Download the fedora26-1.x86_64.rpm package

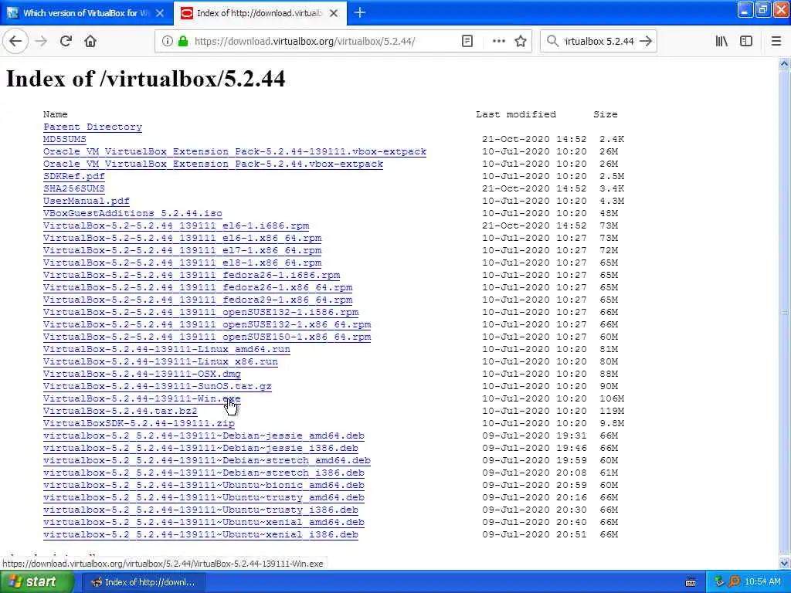pyautogui.click(x=198, y=287)
